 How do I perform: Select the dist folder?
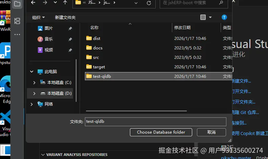(96, 39)
